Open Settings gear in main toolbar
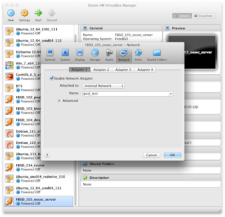Image resolution: width=225 pixels, height=217 pixels. pos(25,13)
